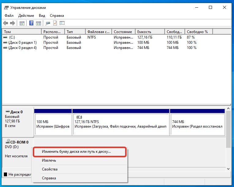The height and width of the screenshot is (187, 234).
Task: Maximize the Управление дисками window
Action: click(210, 7)
